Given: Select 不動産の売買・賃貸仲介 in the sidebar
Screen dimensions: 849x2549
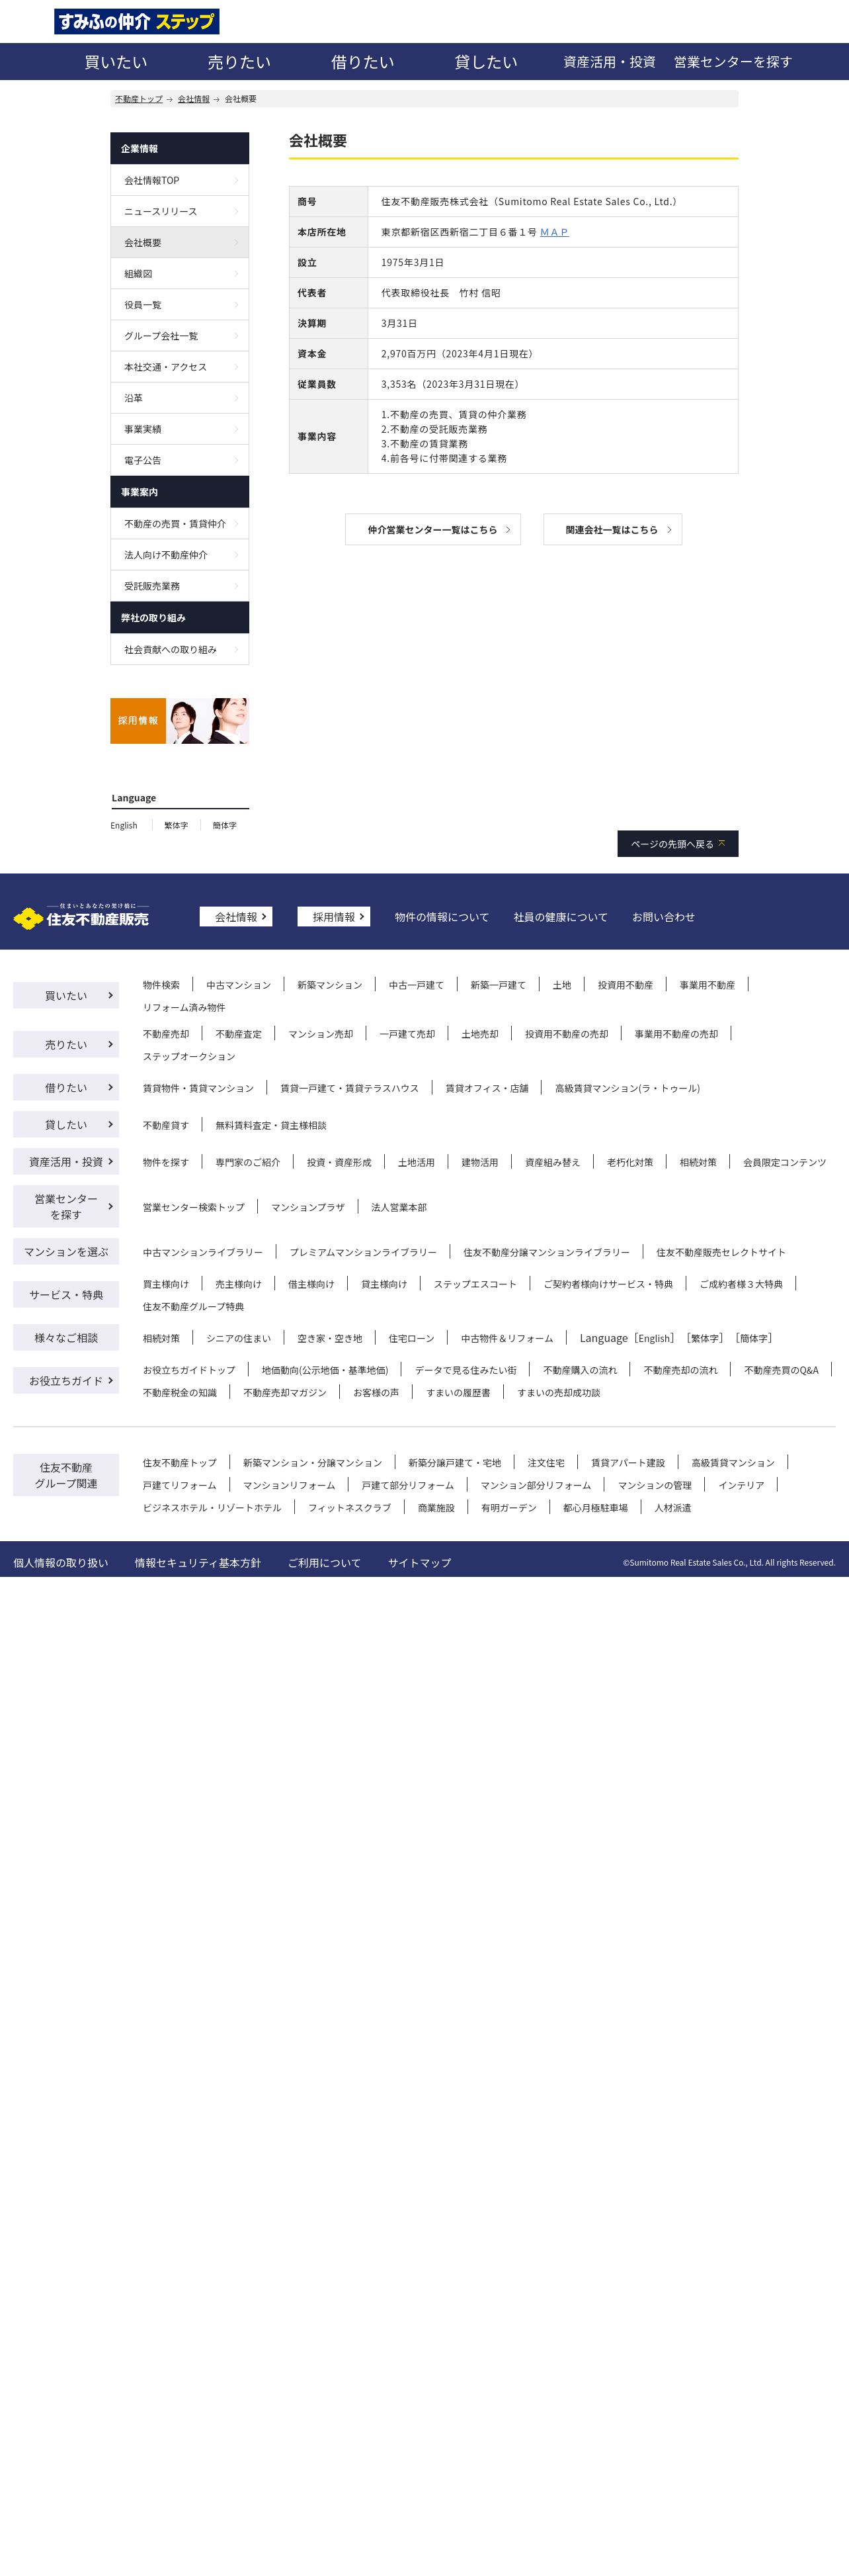Looking at the screenshot, I should (180, 523).
